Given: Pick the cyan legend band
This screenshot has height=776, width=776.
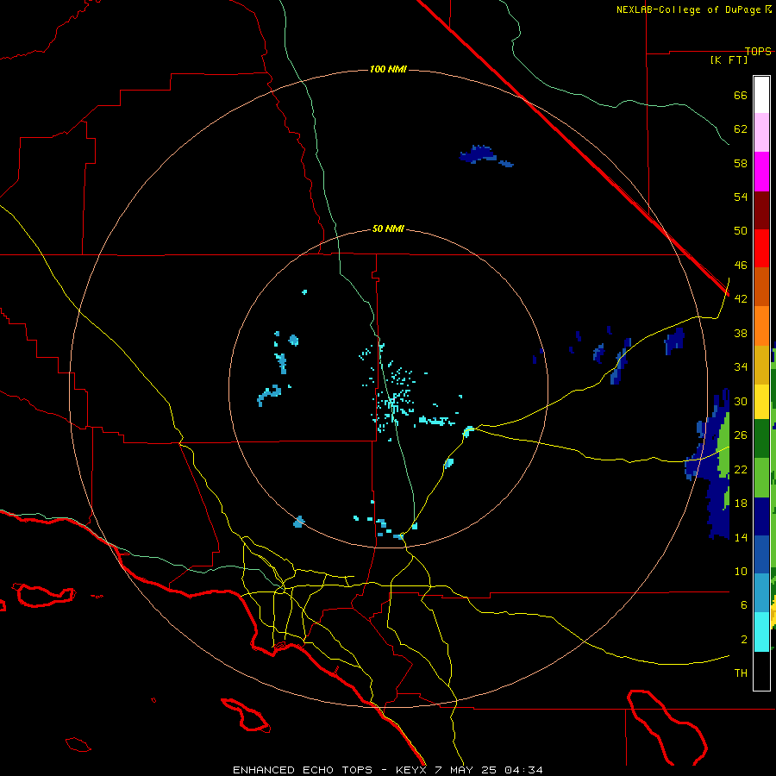Looking at the screenshot, I should [761, 632].
